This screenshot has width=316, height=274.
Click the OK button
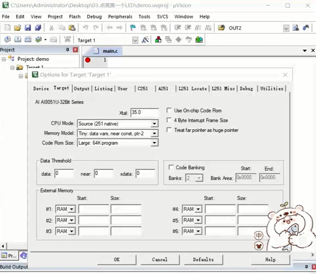coord(117,259)
